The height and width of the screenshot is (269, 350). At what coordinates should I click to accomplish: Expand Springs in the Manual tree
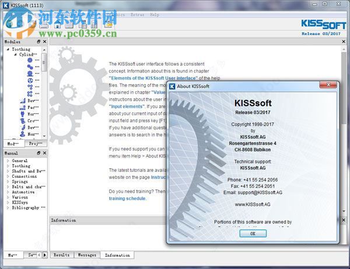(8, 181)
